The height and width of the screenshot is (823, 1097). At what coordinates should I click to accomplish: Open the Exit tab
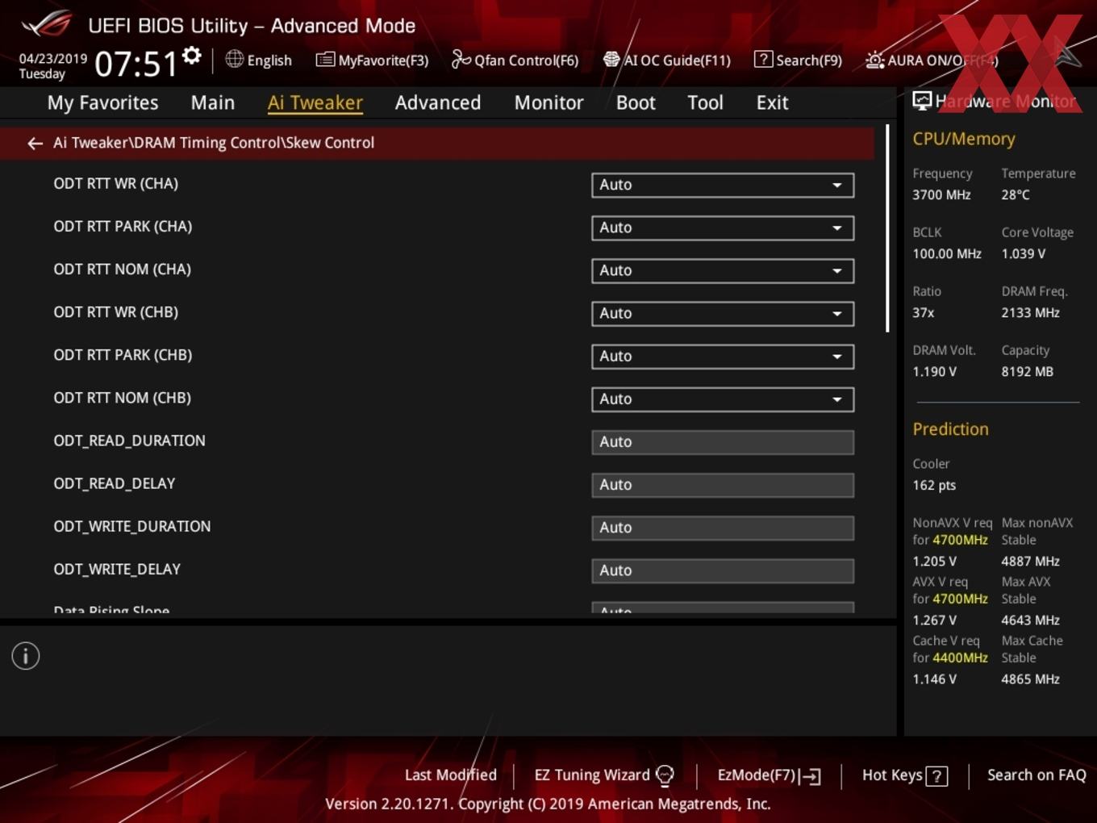[772, 102]
